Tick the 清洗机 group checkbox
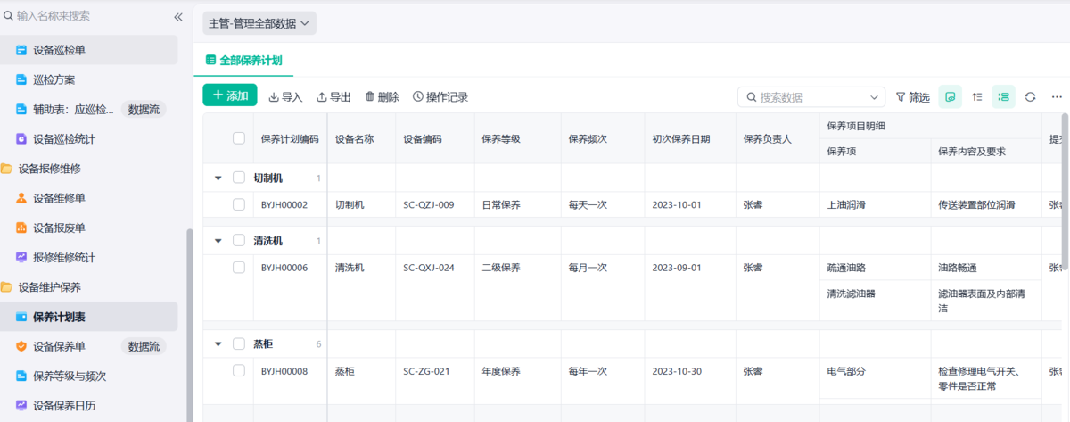The width and height of the screenshot is (1070, 422). 239,240
